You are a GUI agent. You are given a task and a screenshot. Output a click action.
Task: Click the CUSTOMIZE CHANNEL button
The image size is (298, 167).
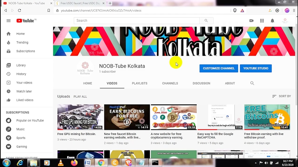219,68
